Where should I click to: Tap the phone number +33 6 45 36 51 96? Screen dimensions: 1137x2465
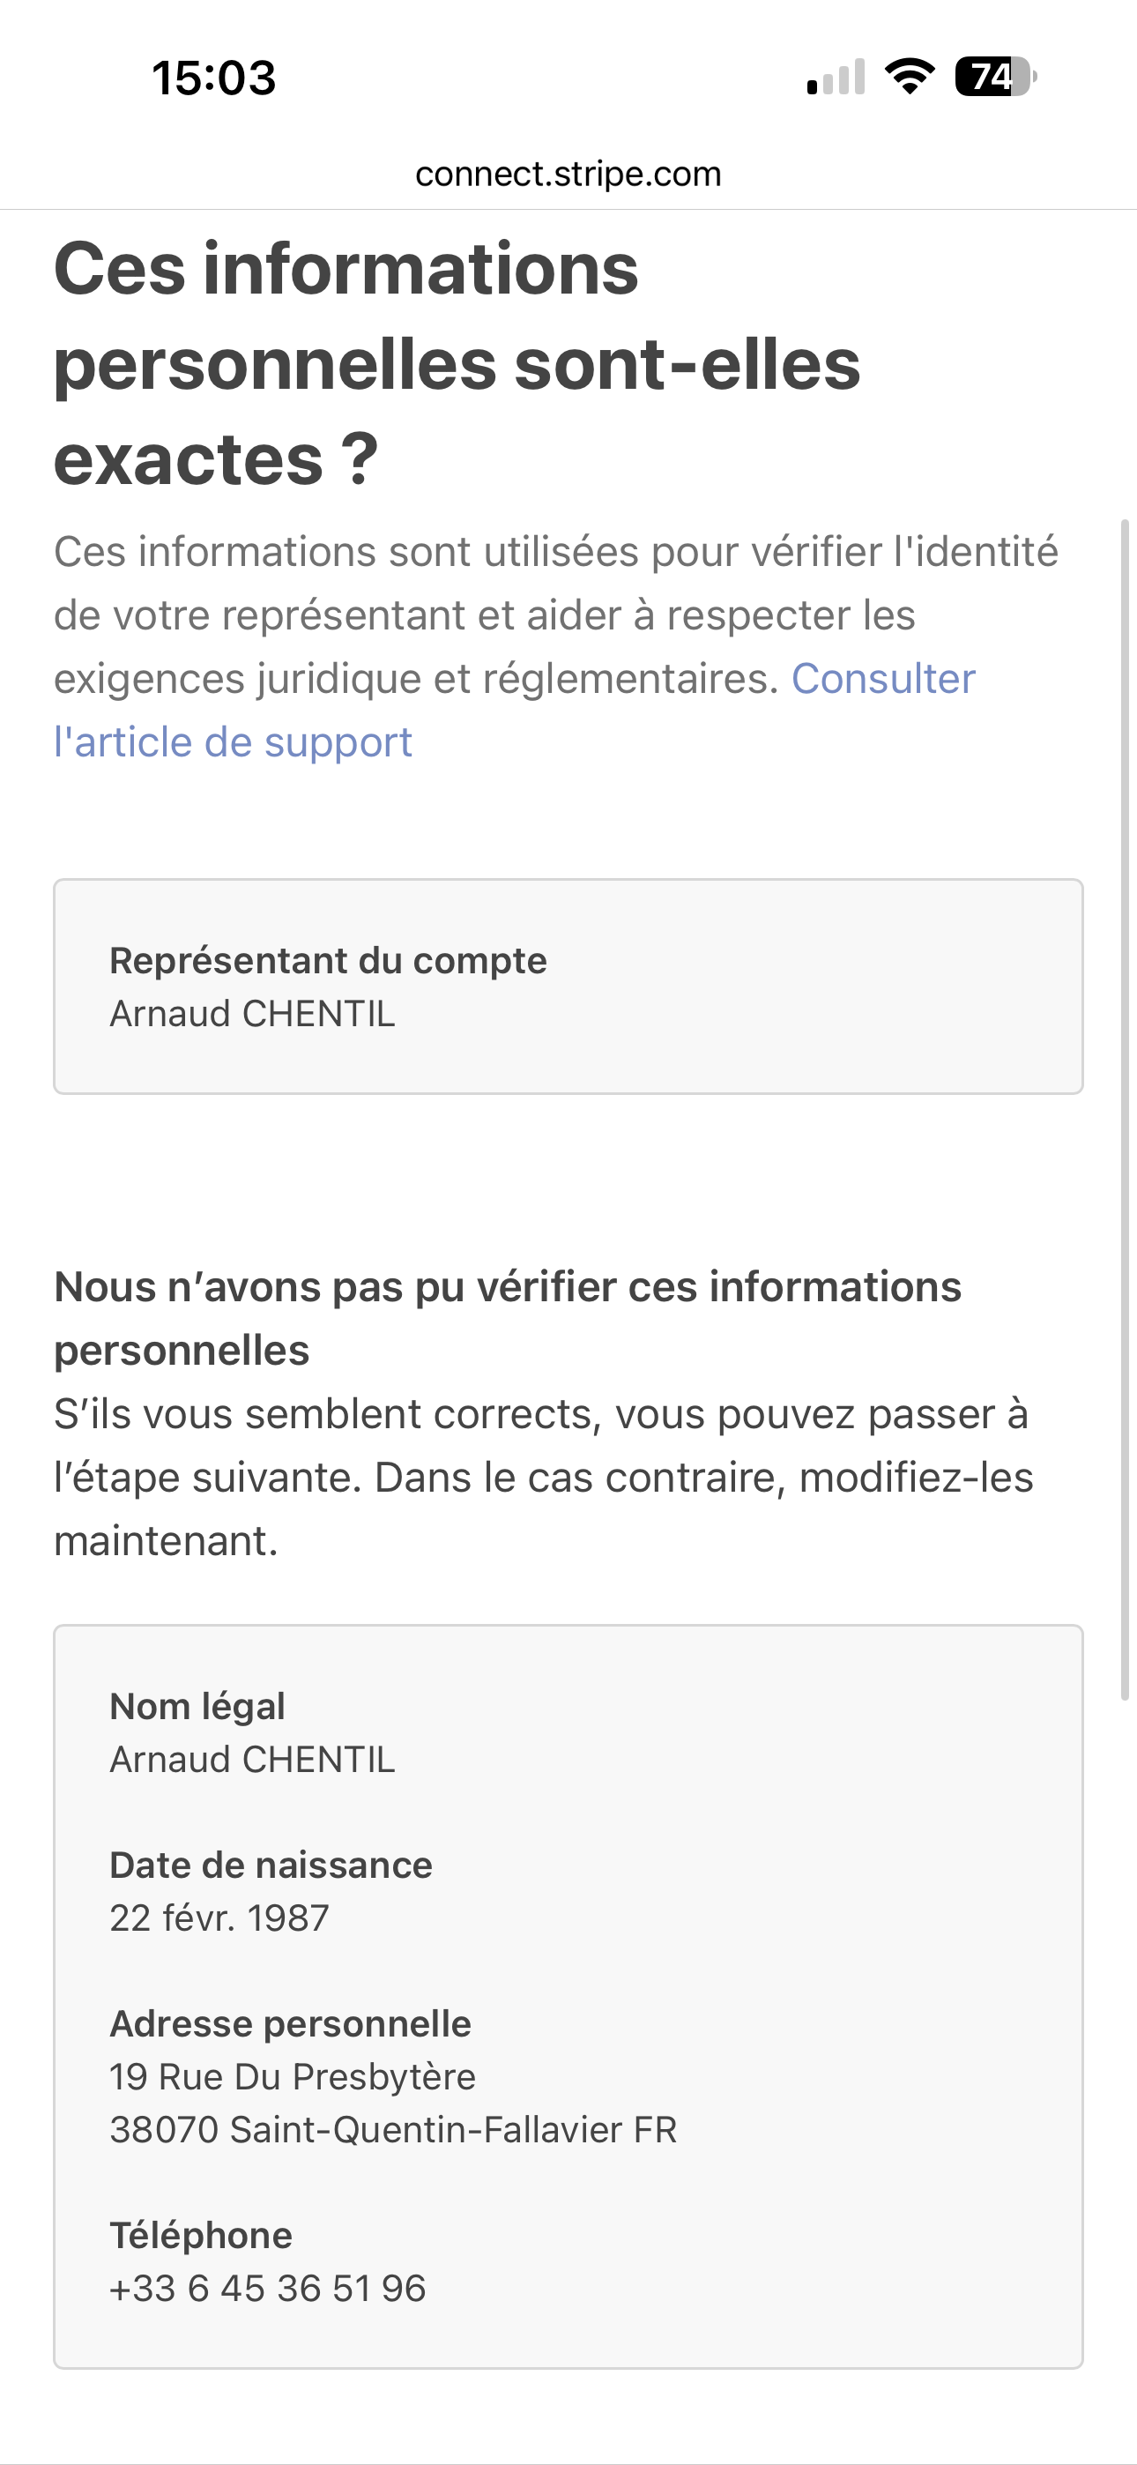click(267, 2288)
